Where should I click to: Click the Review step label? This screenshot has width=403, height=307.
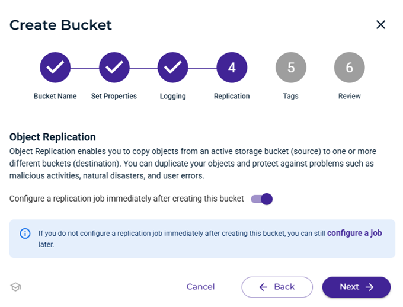tap(349, 96)
